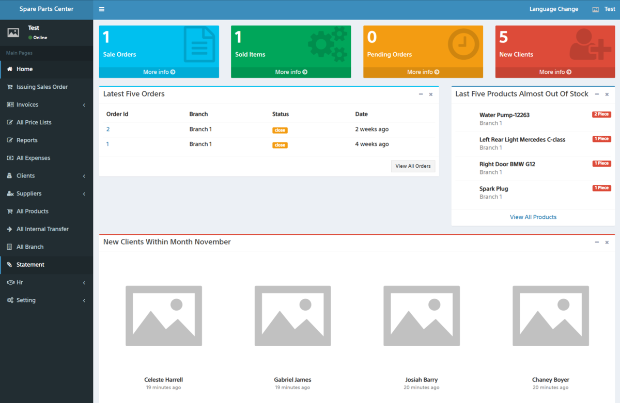Image resolution: width=620 pixels, height=403 pixels.
Task: Open the Gabriel James client thumbnail
Action: [292, 315]
